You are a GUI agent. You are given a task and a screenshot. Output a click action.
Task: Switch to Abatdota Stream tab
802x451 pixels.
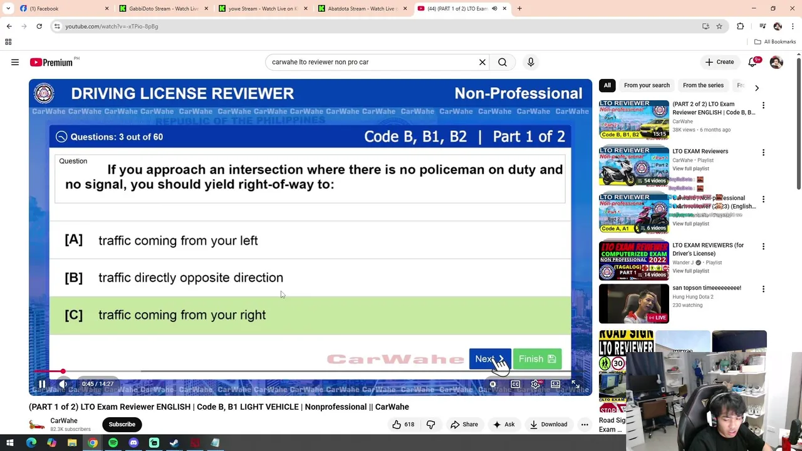pos(362,9)
